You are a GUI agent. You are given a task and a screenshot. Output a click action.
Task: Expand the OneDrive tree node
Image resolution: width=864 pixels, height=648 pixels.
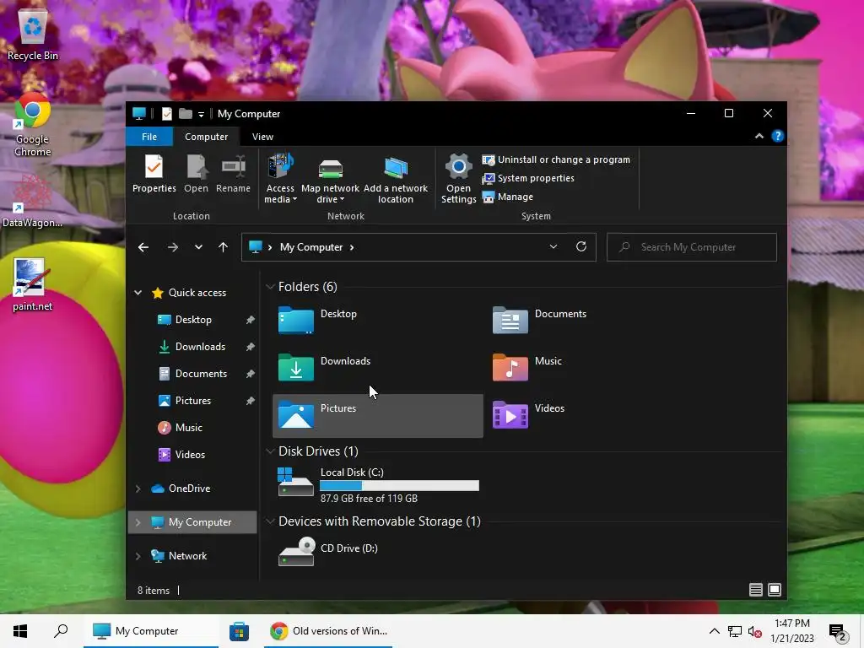tap(138, 489)
